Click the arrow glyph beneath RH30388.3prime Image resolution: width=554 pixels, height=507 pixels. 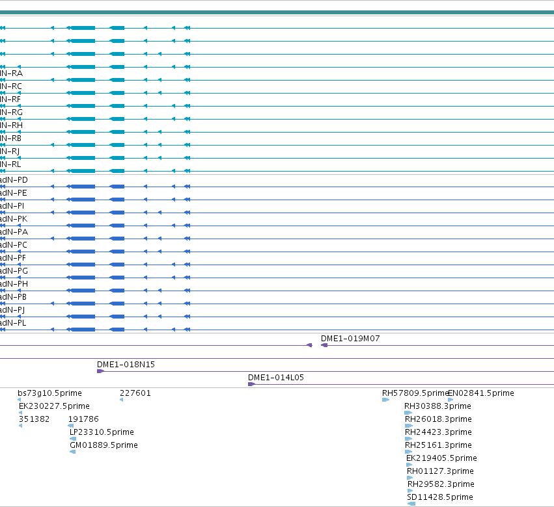click(x=408, y=413)
